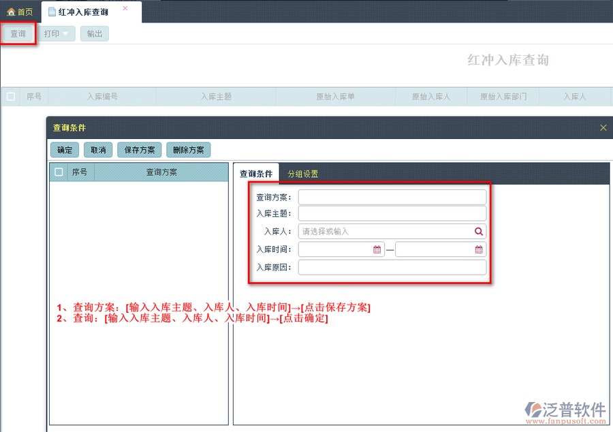Switch to the 分组设置 tab
Image resolution: width=613 pixels, height=432 pixels.
click(302, 174)
